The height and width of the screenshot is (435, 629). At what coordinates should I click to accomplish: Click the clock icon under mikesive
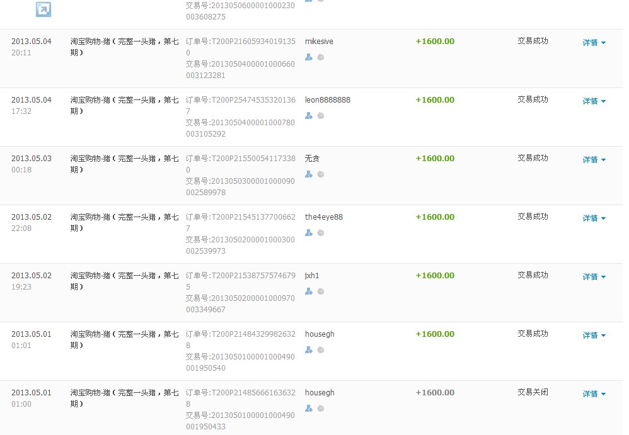tap(321, 57)
